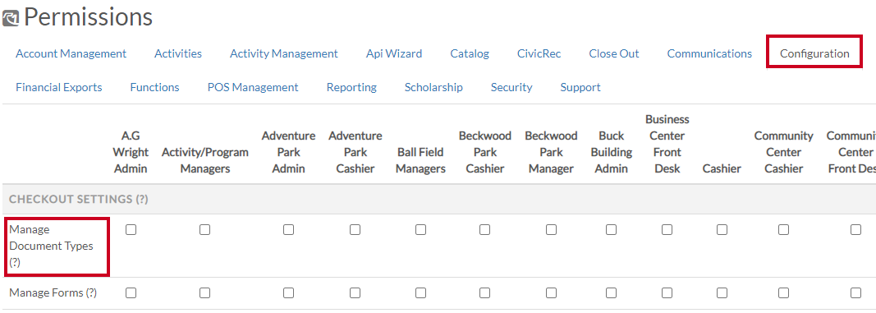Check Manage Document Types for Activity/Program Managers
Image resolution: width=876 pixels, height=313 pixels.
(x=205, y=230)
